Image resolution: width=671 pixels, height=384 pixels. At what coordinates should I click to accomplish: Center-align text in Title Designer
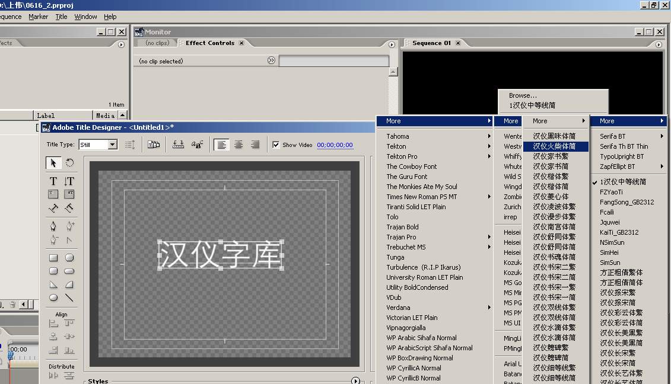[238, 145]
